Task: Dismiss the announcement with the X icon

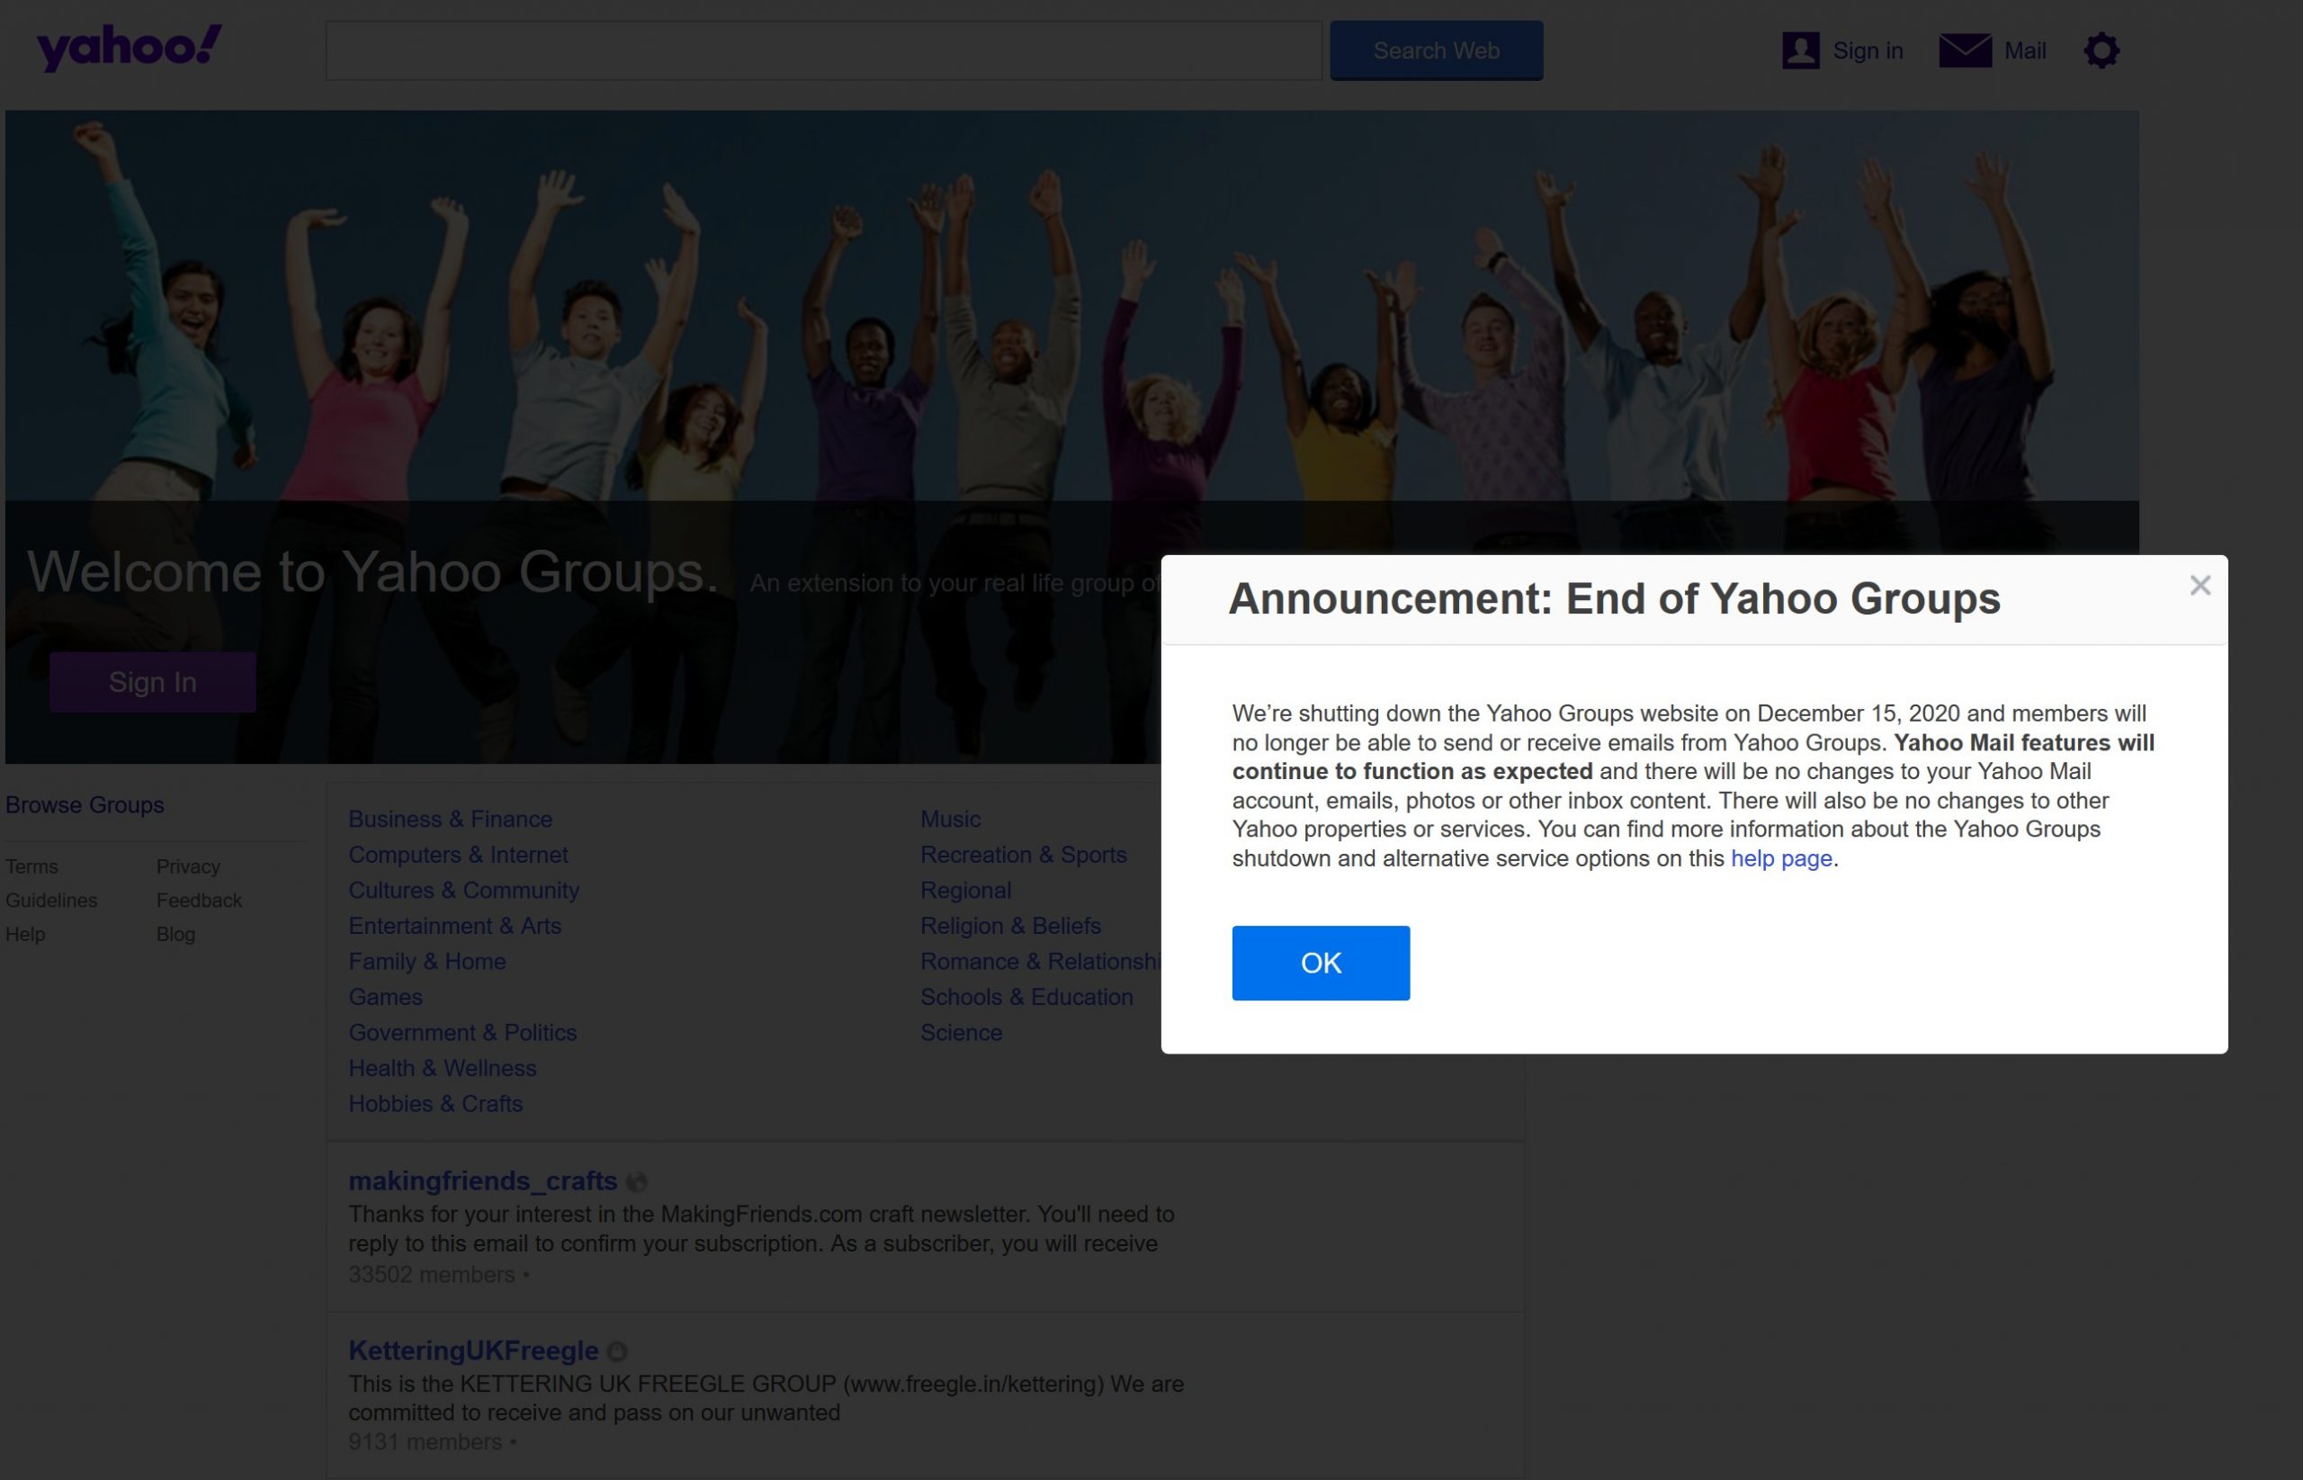Action: 2200,584
